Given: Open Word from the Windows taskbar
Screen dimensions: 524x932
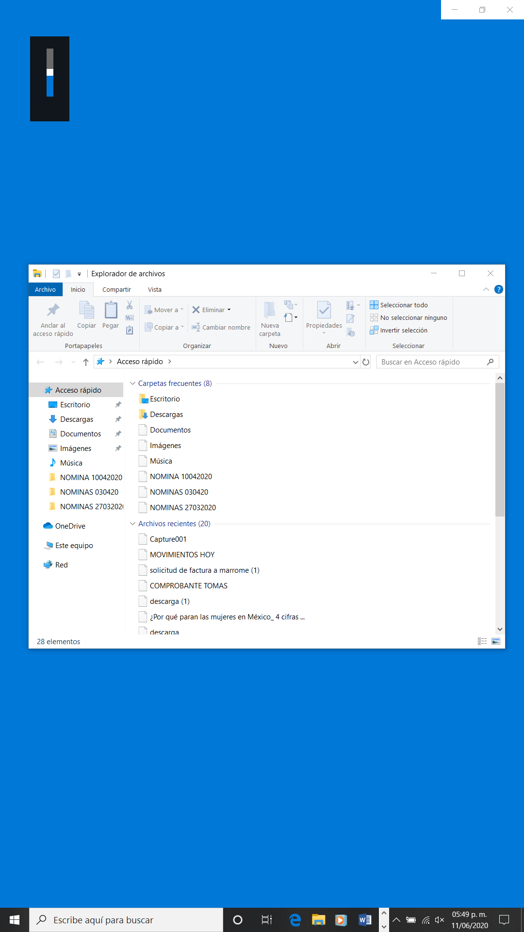Looking at the screenshot, I should (x=365, y=920).
